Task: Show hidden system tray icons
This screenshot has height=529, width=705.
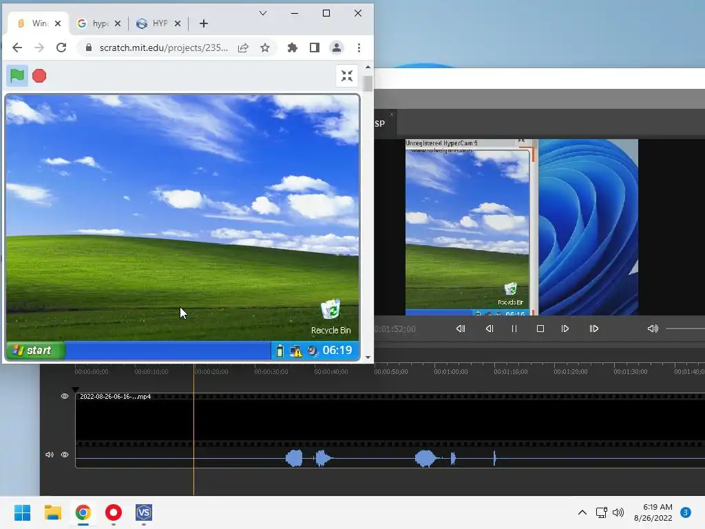Action: (x=582, y=512)
